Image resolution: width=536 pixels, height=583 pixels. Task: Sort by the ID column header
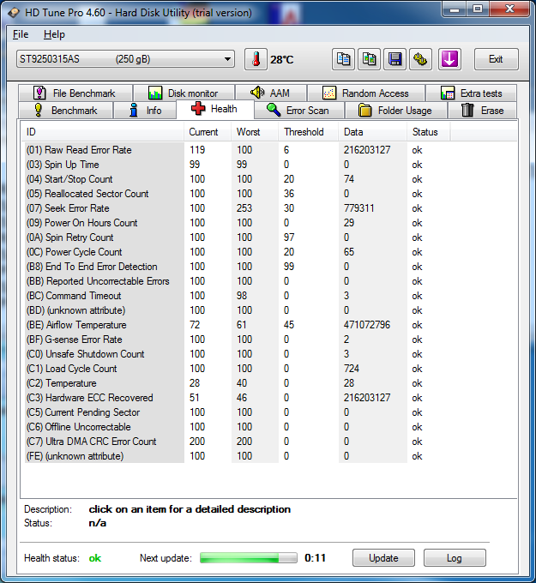(x=103, y=132)
